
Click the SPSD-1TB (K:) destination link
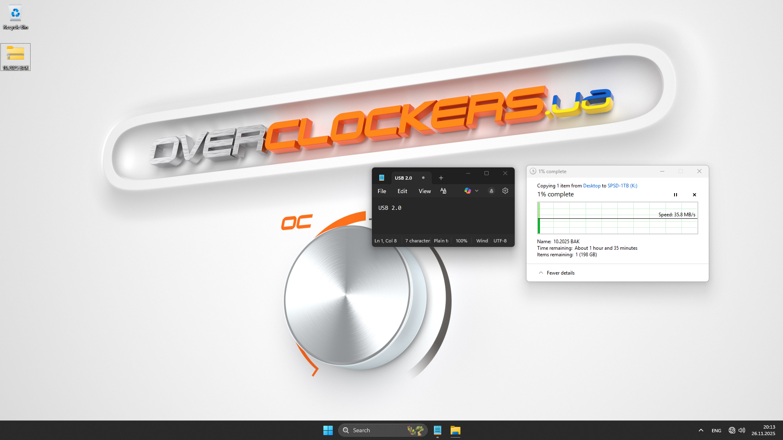coord(622,186)
